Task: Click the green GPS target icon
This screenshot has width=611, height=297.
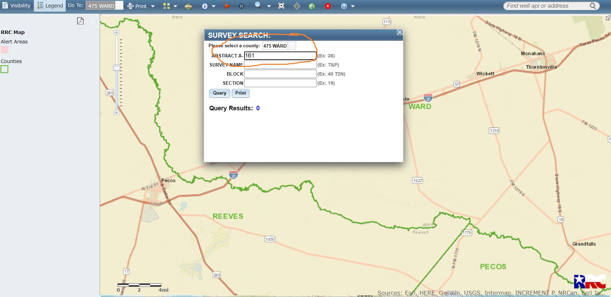Action: [x=297, y=6]
